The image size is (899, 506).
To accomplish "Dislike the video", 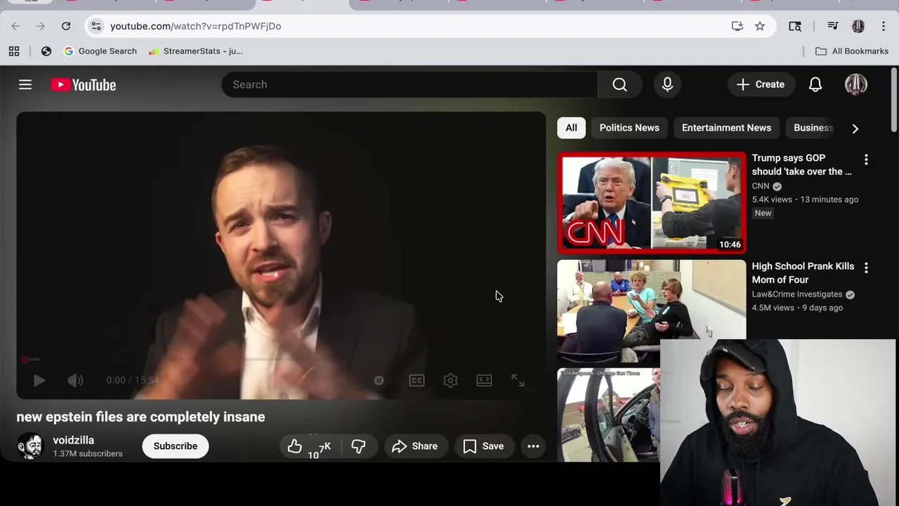I will [x=358, y=446].
